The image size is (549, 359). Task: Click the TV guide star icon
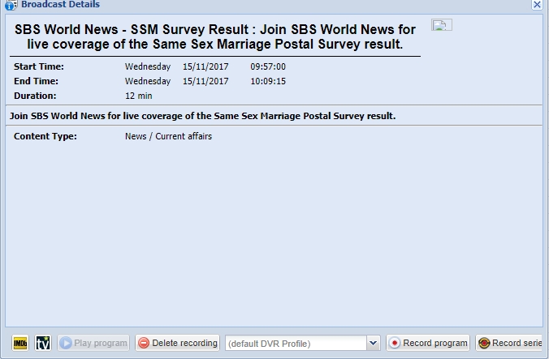point(43,343)
